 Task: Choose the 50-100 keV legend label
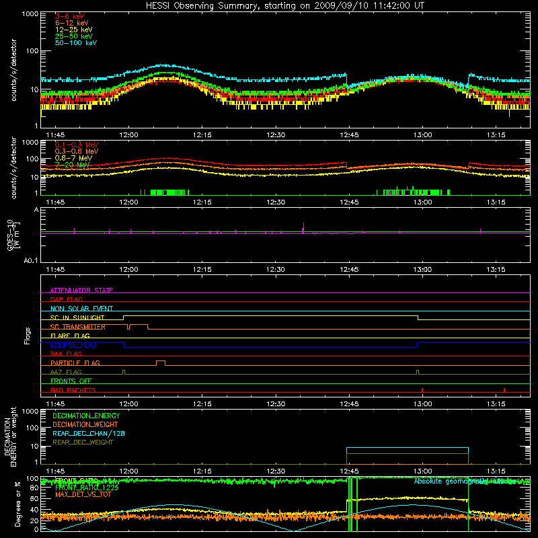(x=76, y=43)
